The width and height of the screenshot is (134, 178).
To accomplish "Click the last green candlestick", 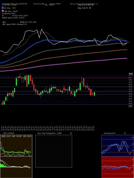I will 94,94.
